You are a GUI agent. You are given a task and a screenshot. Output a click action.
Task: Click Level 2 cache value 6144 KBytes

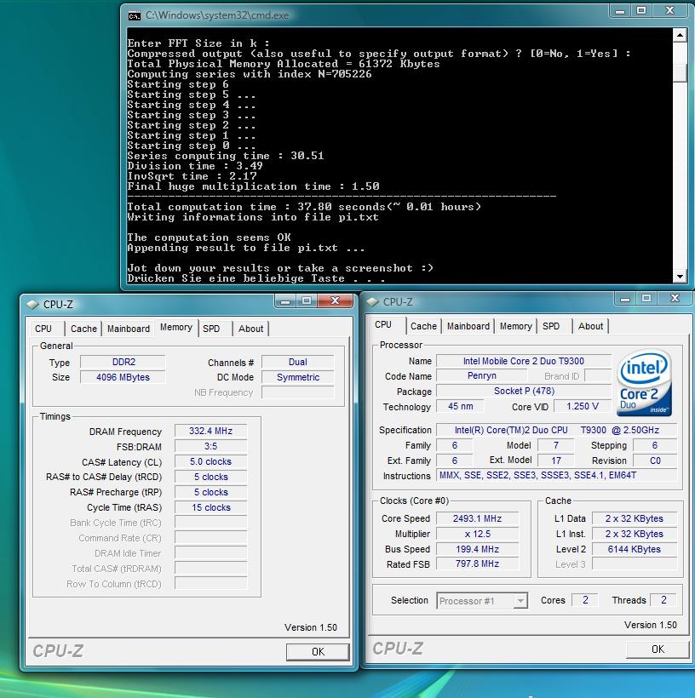pos(634,549)
